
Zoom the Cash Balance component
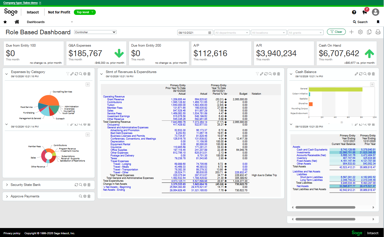[x=365, y=74]
